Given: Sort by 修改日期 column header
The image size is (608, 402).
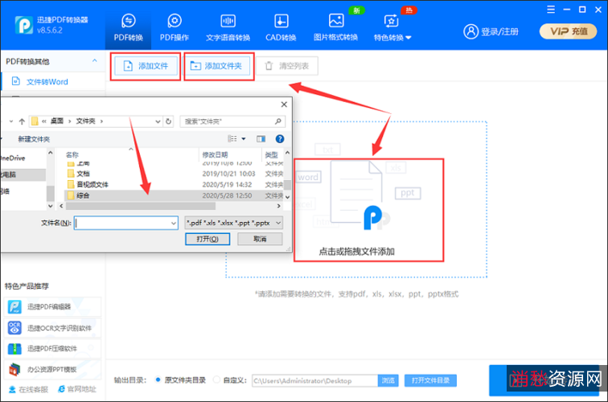Looking at the screenshot, I should point(215,154).
